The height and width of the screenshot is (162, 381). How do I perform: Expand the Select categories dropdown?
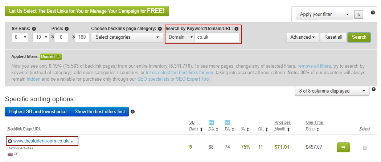(127, 37)
